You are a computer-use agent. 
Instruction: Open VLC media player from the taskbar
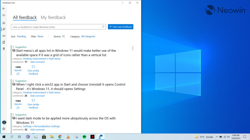[68, 137]
